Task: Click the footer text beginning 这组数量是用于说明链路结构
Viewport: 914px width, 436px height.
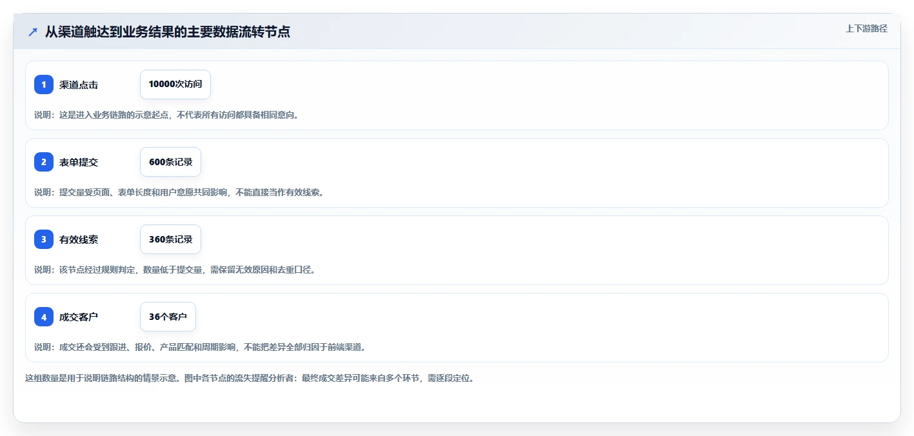Action: tap(250, 378)
